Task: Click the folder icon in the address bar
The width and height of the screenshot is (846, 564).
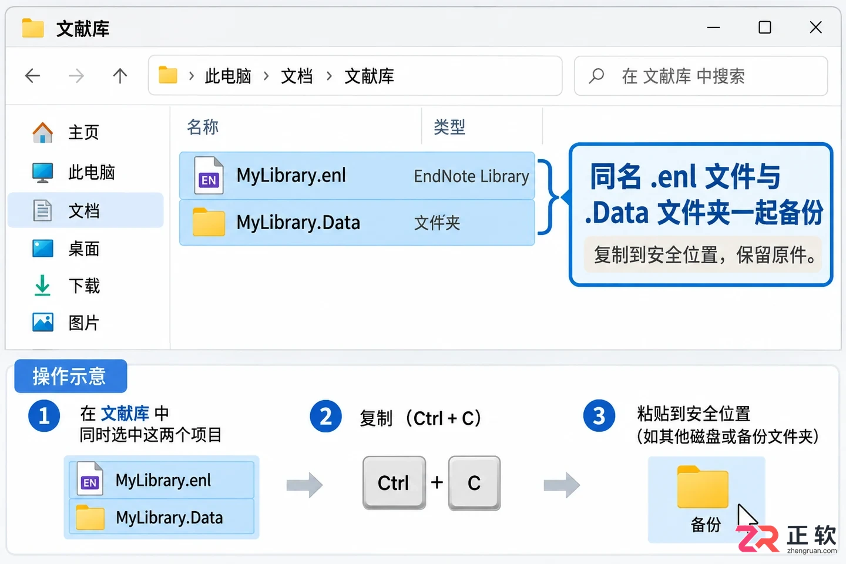Action: [x=168, y=75]
